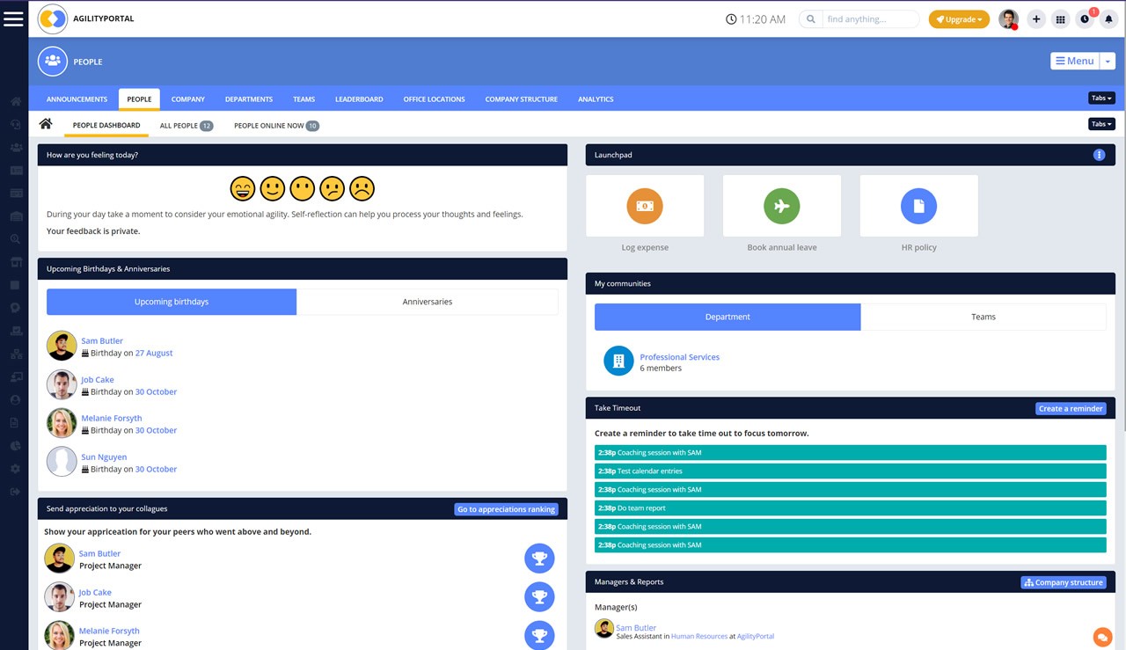Select the saddest frowning emoji face
Screen dimensions: 1126x650
(362, 188)
